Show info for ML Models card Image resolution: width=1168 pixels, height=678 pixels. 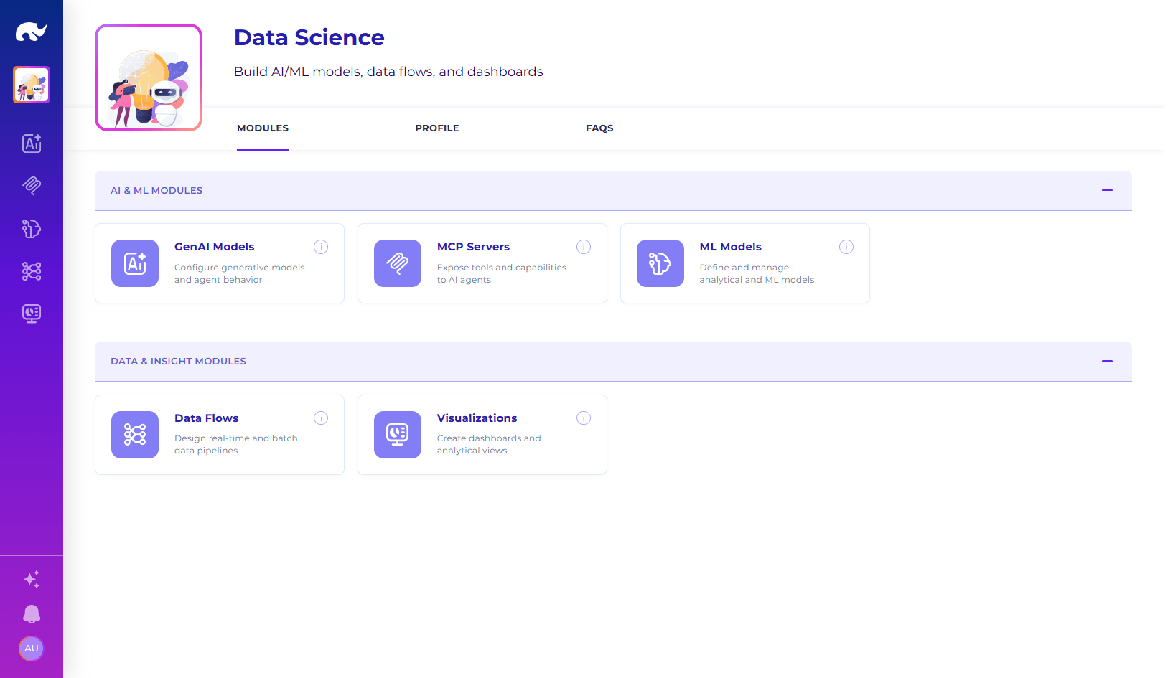[846, 247]
